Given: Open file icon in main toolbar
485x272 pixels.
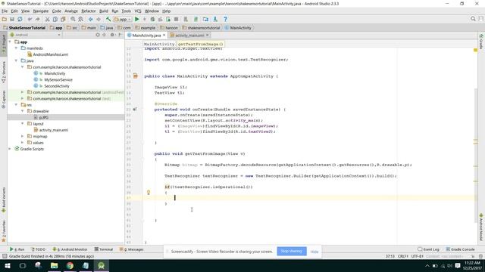Looking at the screenshot, I should tap(5, 19).
